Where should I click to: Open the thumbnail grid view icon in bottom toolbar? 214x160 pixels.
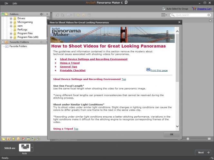click(x=38, y=139)
